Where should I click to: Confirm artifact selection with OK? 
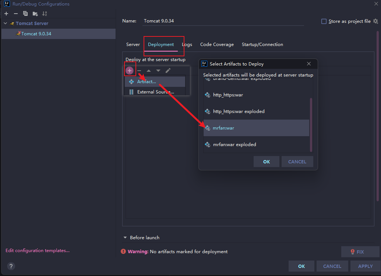[x=267, y=162]
